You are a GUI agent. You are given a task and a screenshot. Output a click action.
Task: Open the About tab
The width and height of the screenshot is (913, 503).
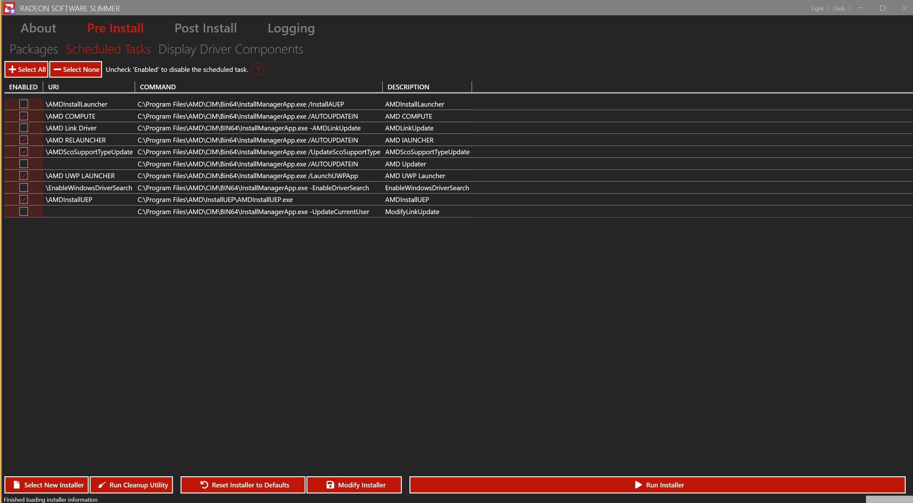click(38, 28)
